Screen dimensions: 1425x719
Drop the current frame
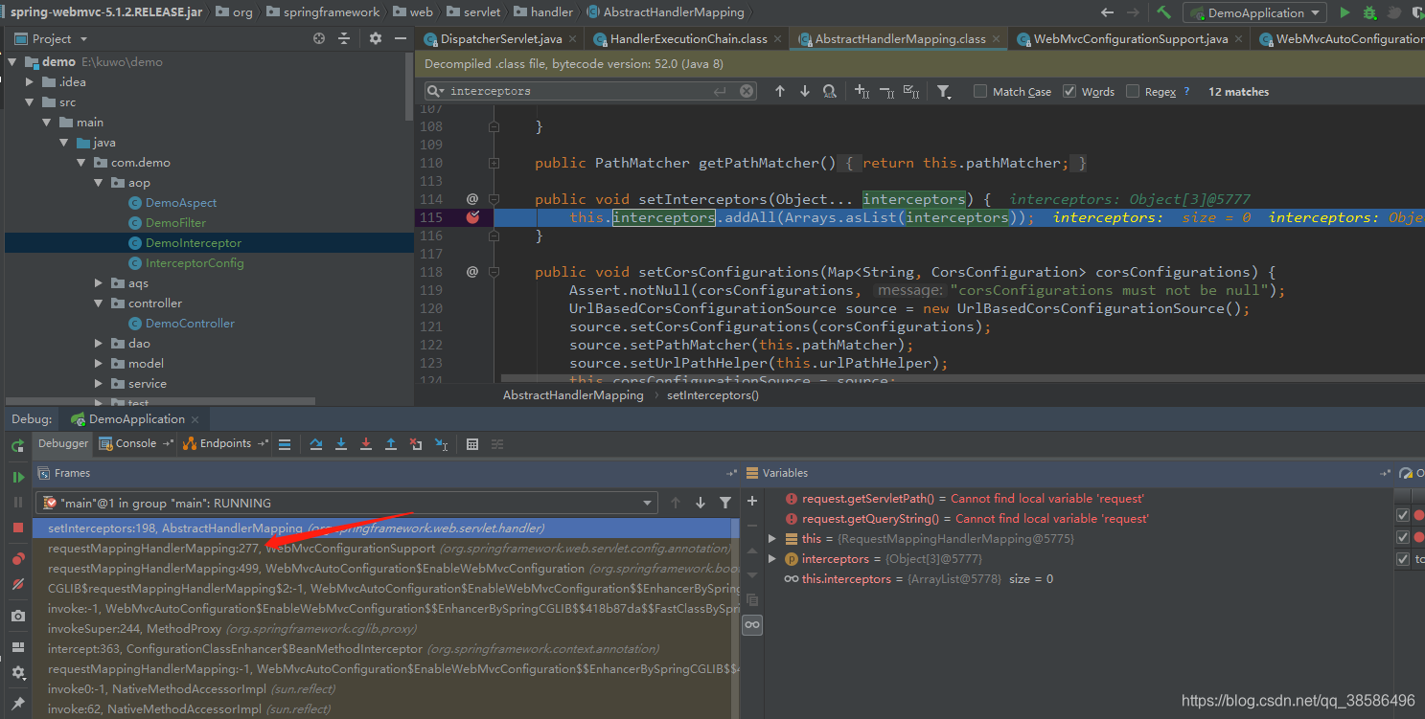pos(416,444)
